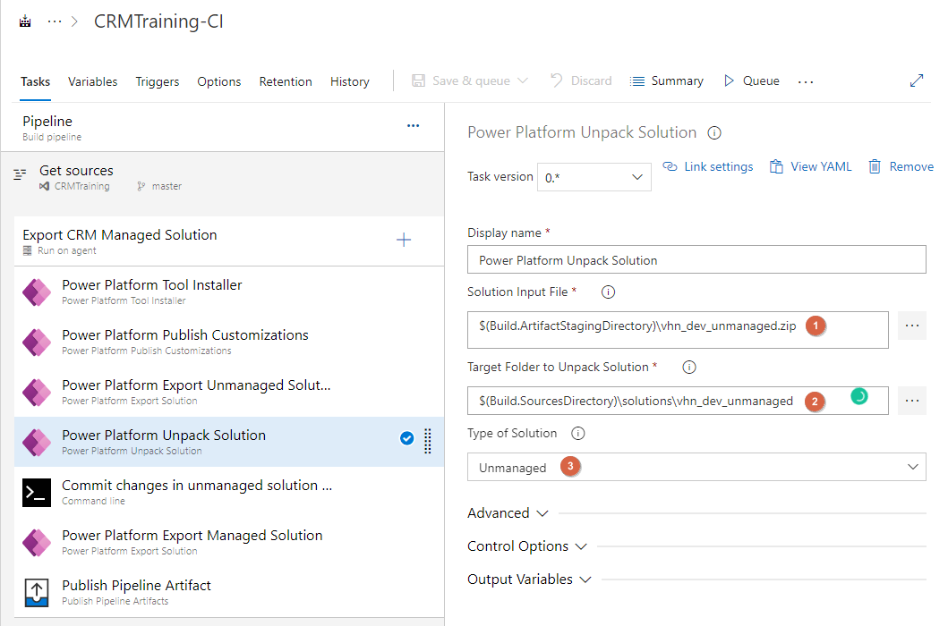Screen dimensions: 948x626
Task: View YAML for this task
Action: click(x=811, y=166)
